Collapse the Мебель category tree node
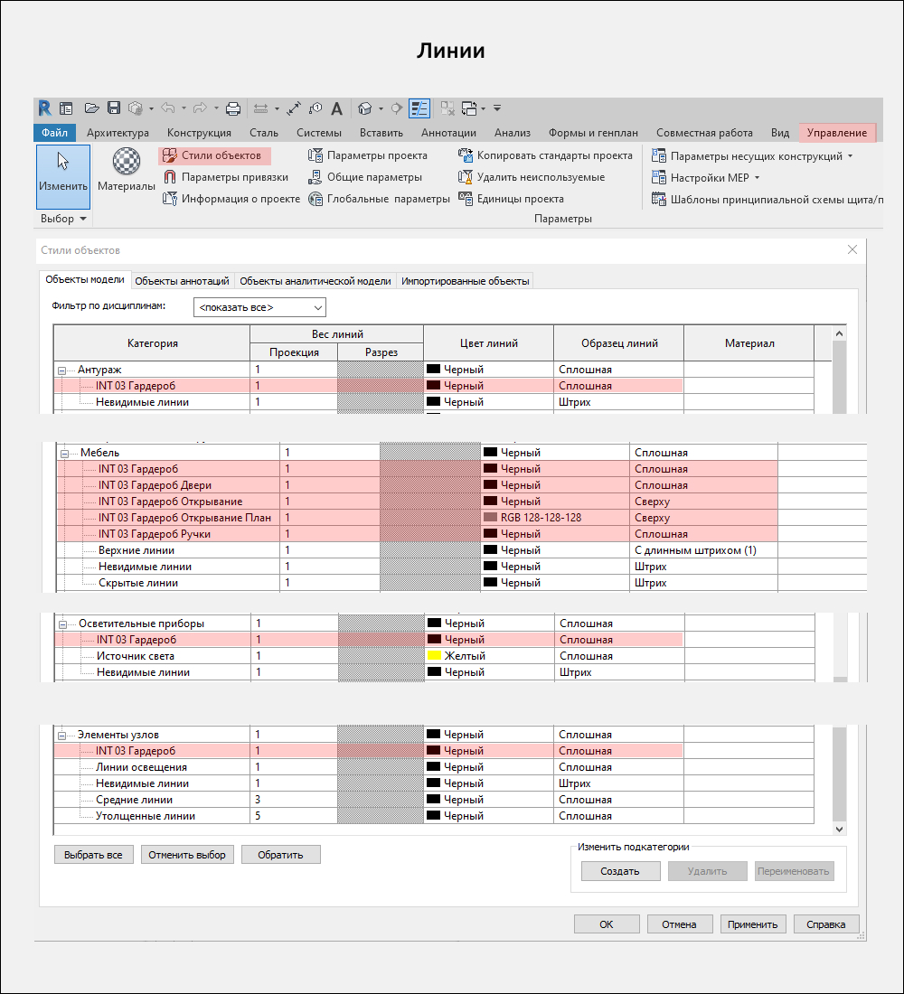 [65, 454]
